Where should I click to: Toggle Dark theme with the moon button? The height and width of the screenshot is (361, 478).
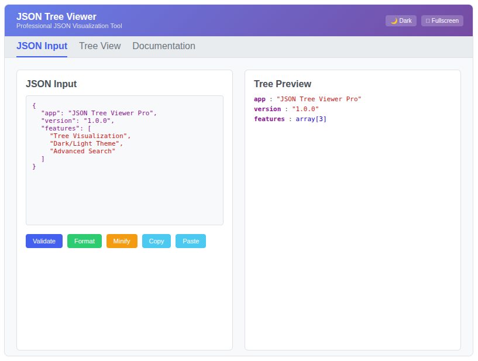401,20
